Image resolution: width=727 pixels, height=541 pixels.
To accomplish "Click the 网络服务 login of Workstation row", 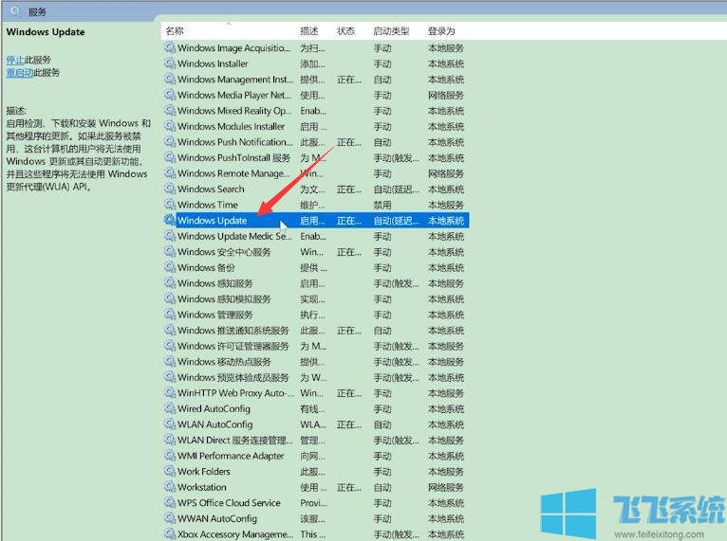I will 446,487.
